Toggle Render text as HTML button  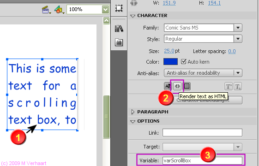(x=177, y=86)
